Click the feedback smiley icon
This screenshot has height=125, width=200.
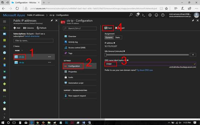click(x=156, y=15)
